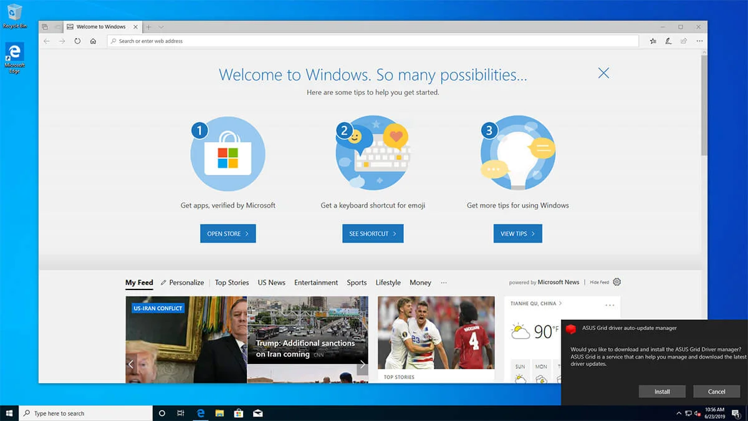Refresh the page with the reload icon

click(x=77, y=41)
